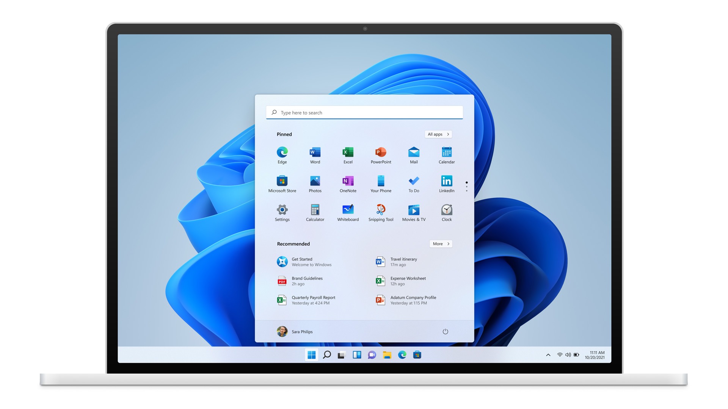Launch Microsoft Whiteboard
The width and height of the screenshot is (728, 409).
347,210
